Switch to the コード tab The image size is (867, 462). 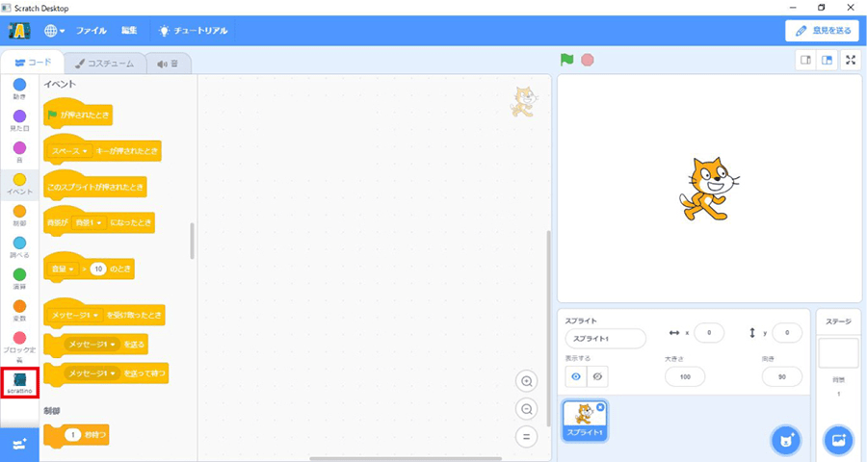coord(33,63)
